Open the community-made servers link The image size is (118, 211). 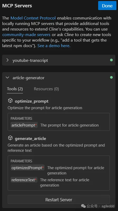point(26,35)
